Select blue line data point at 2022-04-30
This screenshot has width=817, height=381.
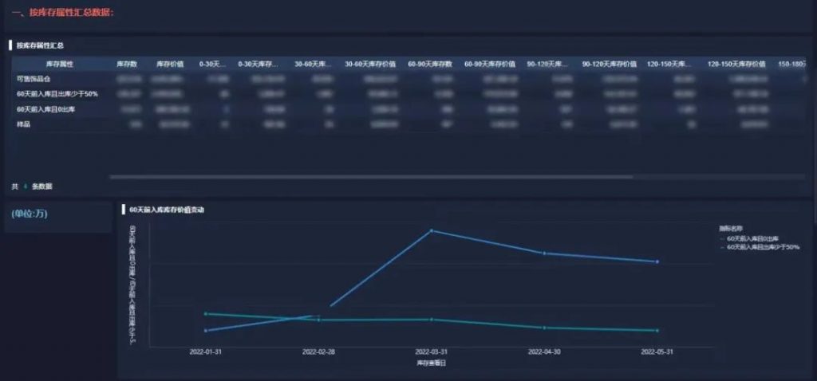[x=544, y=253]
